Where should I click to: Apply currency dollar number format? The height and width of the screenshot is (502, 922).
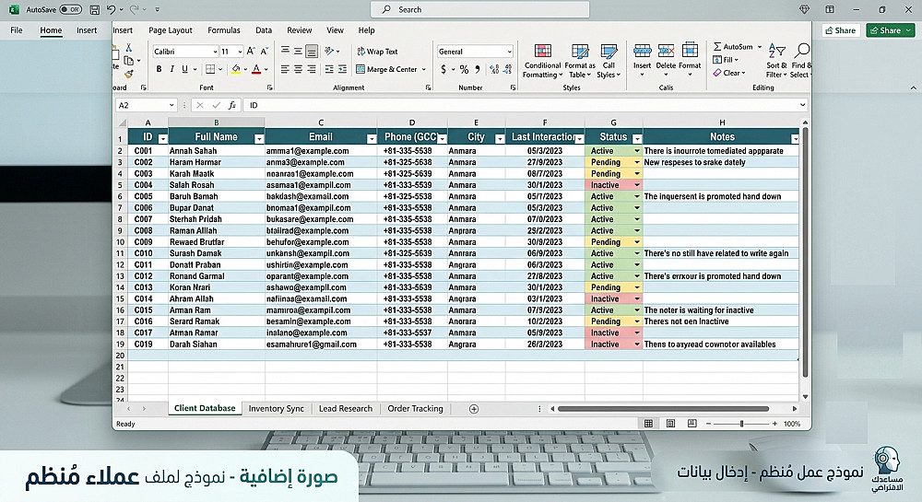[x=443, y=69]
